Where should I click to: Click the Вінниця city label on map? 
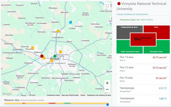(55, 59)
